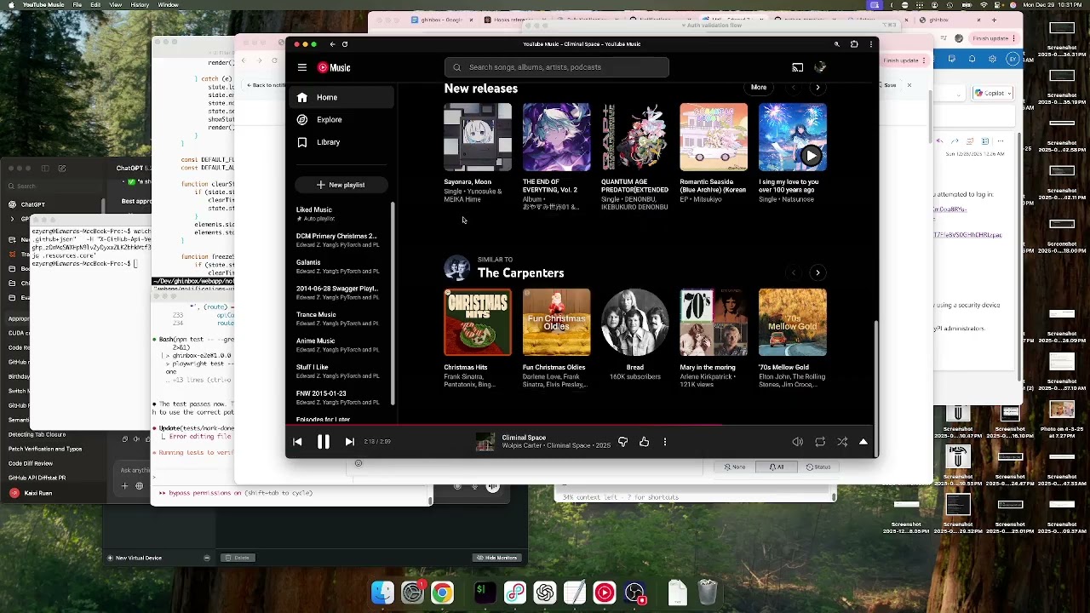Open OBS Studio from the Dock
This screenshot has width=1090, height=613.
[x=634, y=592]
